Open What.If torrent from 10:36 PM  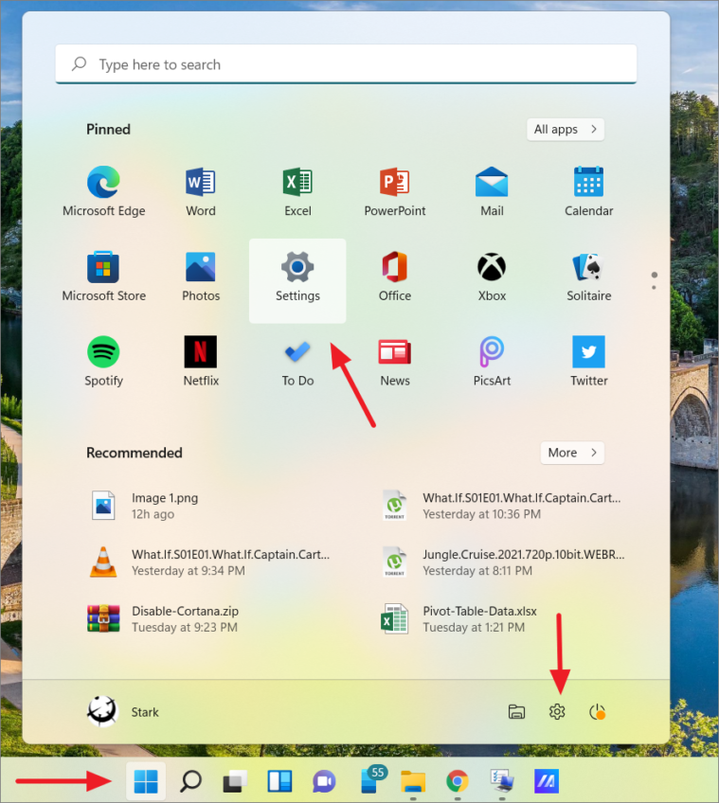(x=502, y=506)
